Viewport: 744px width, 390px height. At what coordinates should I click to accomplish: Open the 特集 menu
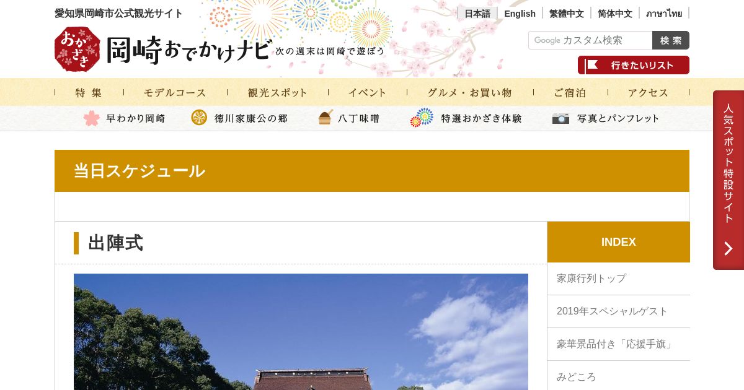tap(89, 93)
